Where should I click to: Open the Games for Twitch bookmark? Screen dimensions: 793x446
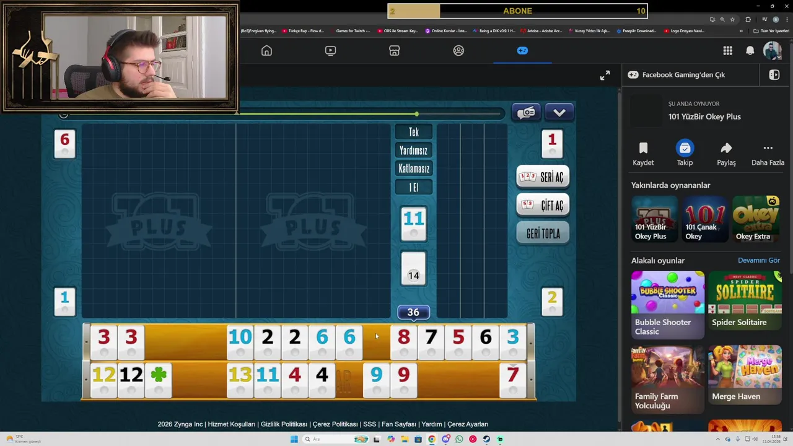click(351, 31)
